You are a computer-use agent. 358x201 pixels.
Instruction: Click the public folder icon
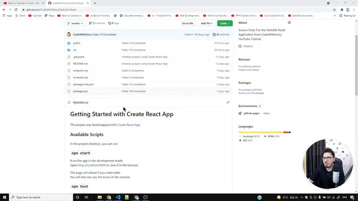click(69, 43)
